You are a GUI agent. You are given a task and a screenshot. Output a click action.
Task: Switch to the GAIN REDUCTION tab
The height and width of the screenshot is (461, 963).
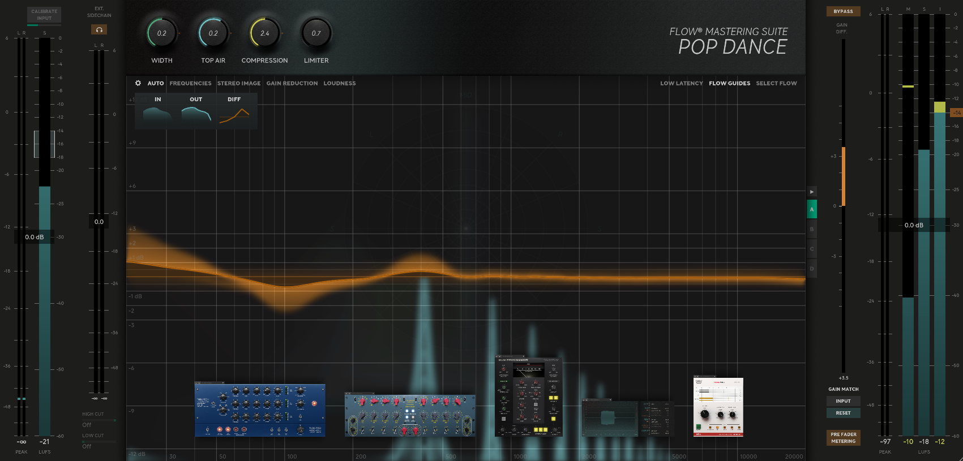pyautogui.click(x=292, y=83)
